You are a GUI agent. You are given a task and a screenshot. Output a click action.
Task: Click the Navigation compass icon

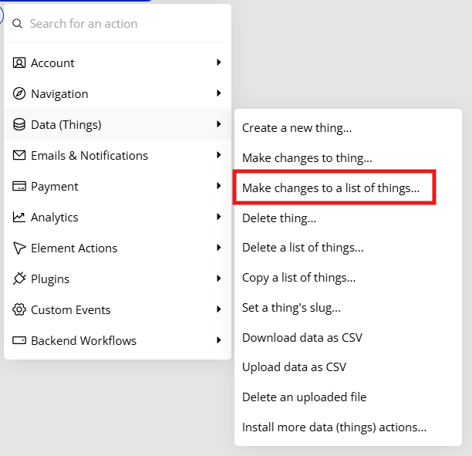click(x=19, y=93)
